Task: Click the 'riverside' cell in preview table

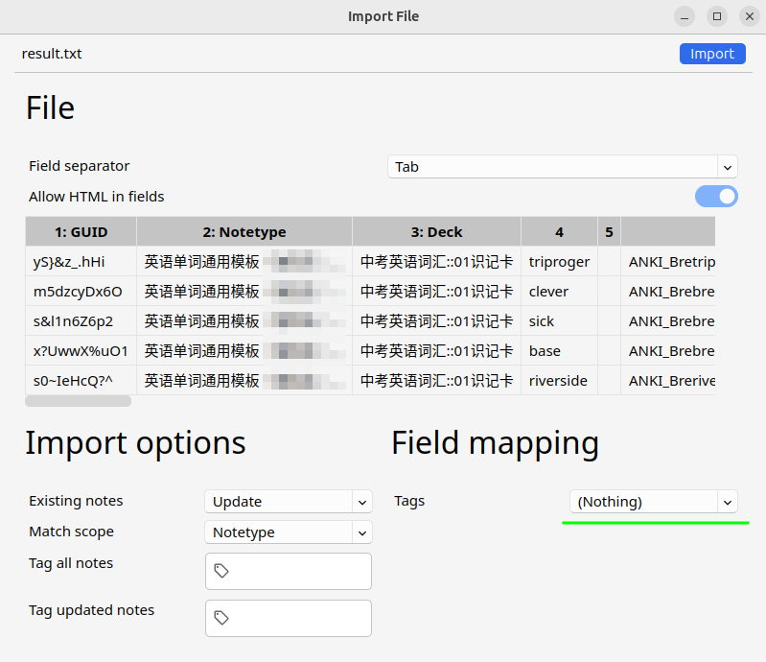Action: coord(558,381)
